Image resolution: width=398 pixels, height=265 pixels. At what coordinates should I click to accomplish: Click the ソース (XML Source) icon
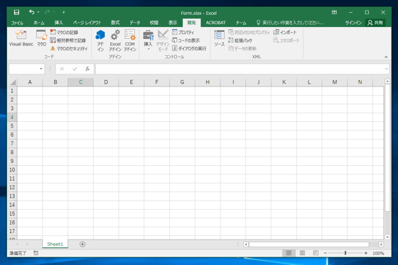click(220, 35)
